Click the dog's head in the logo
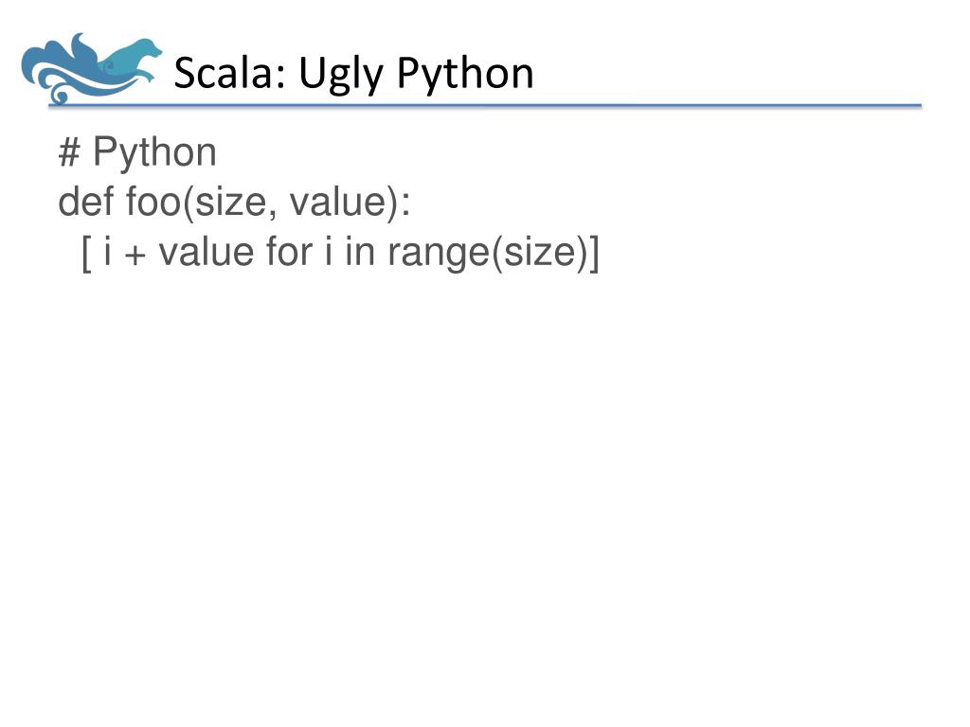This screenshot has width=970, height=727. coord(149,47)
